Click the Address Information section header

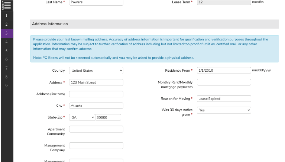coord(155,24)
